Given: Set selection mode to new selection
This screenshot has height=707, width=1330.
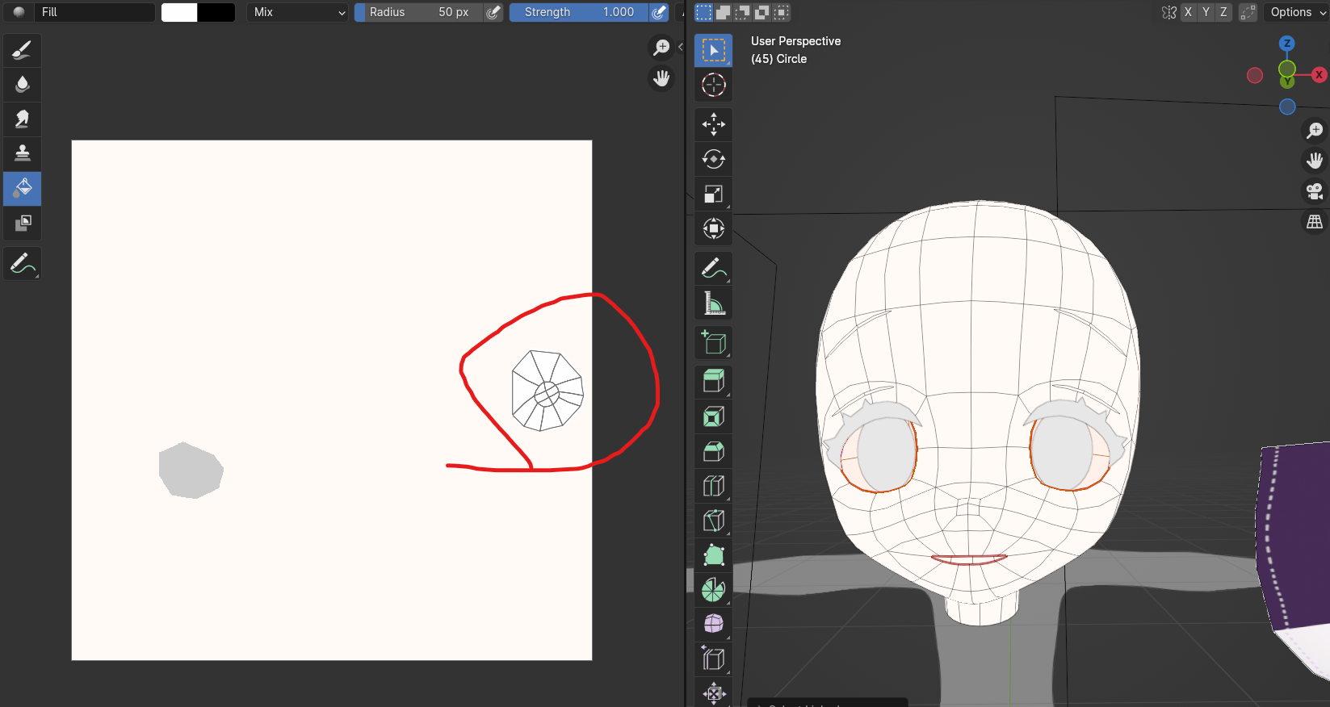Looking at the screenshot, I should pyautogui.click(x=704, y=12).
